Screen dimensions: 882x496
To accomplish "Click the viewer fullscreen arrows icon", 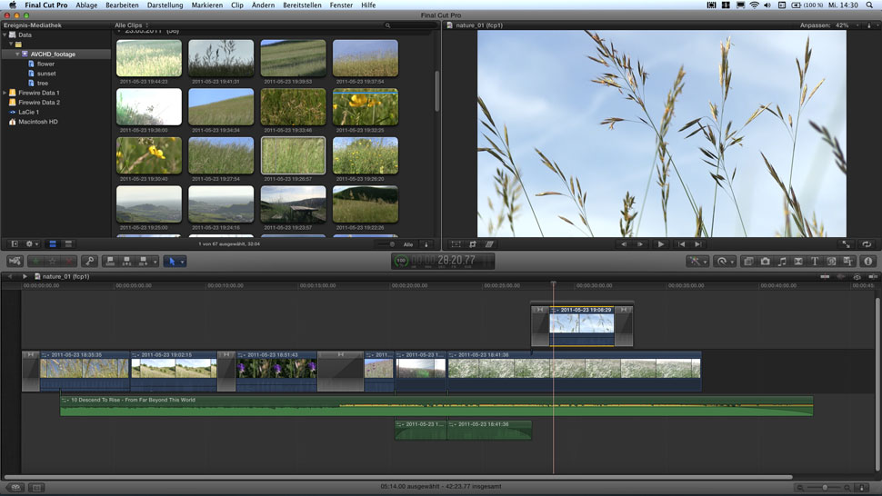I will click(x=847, y=244).
